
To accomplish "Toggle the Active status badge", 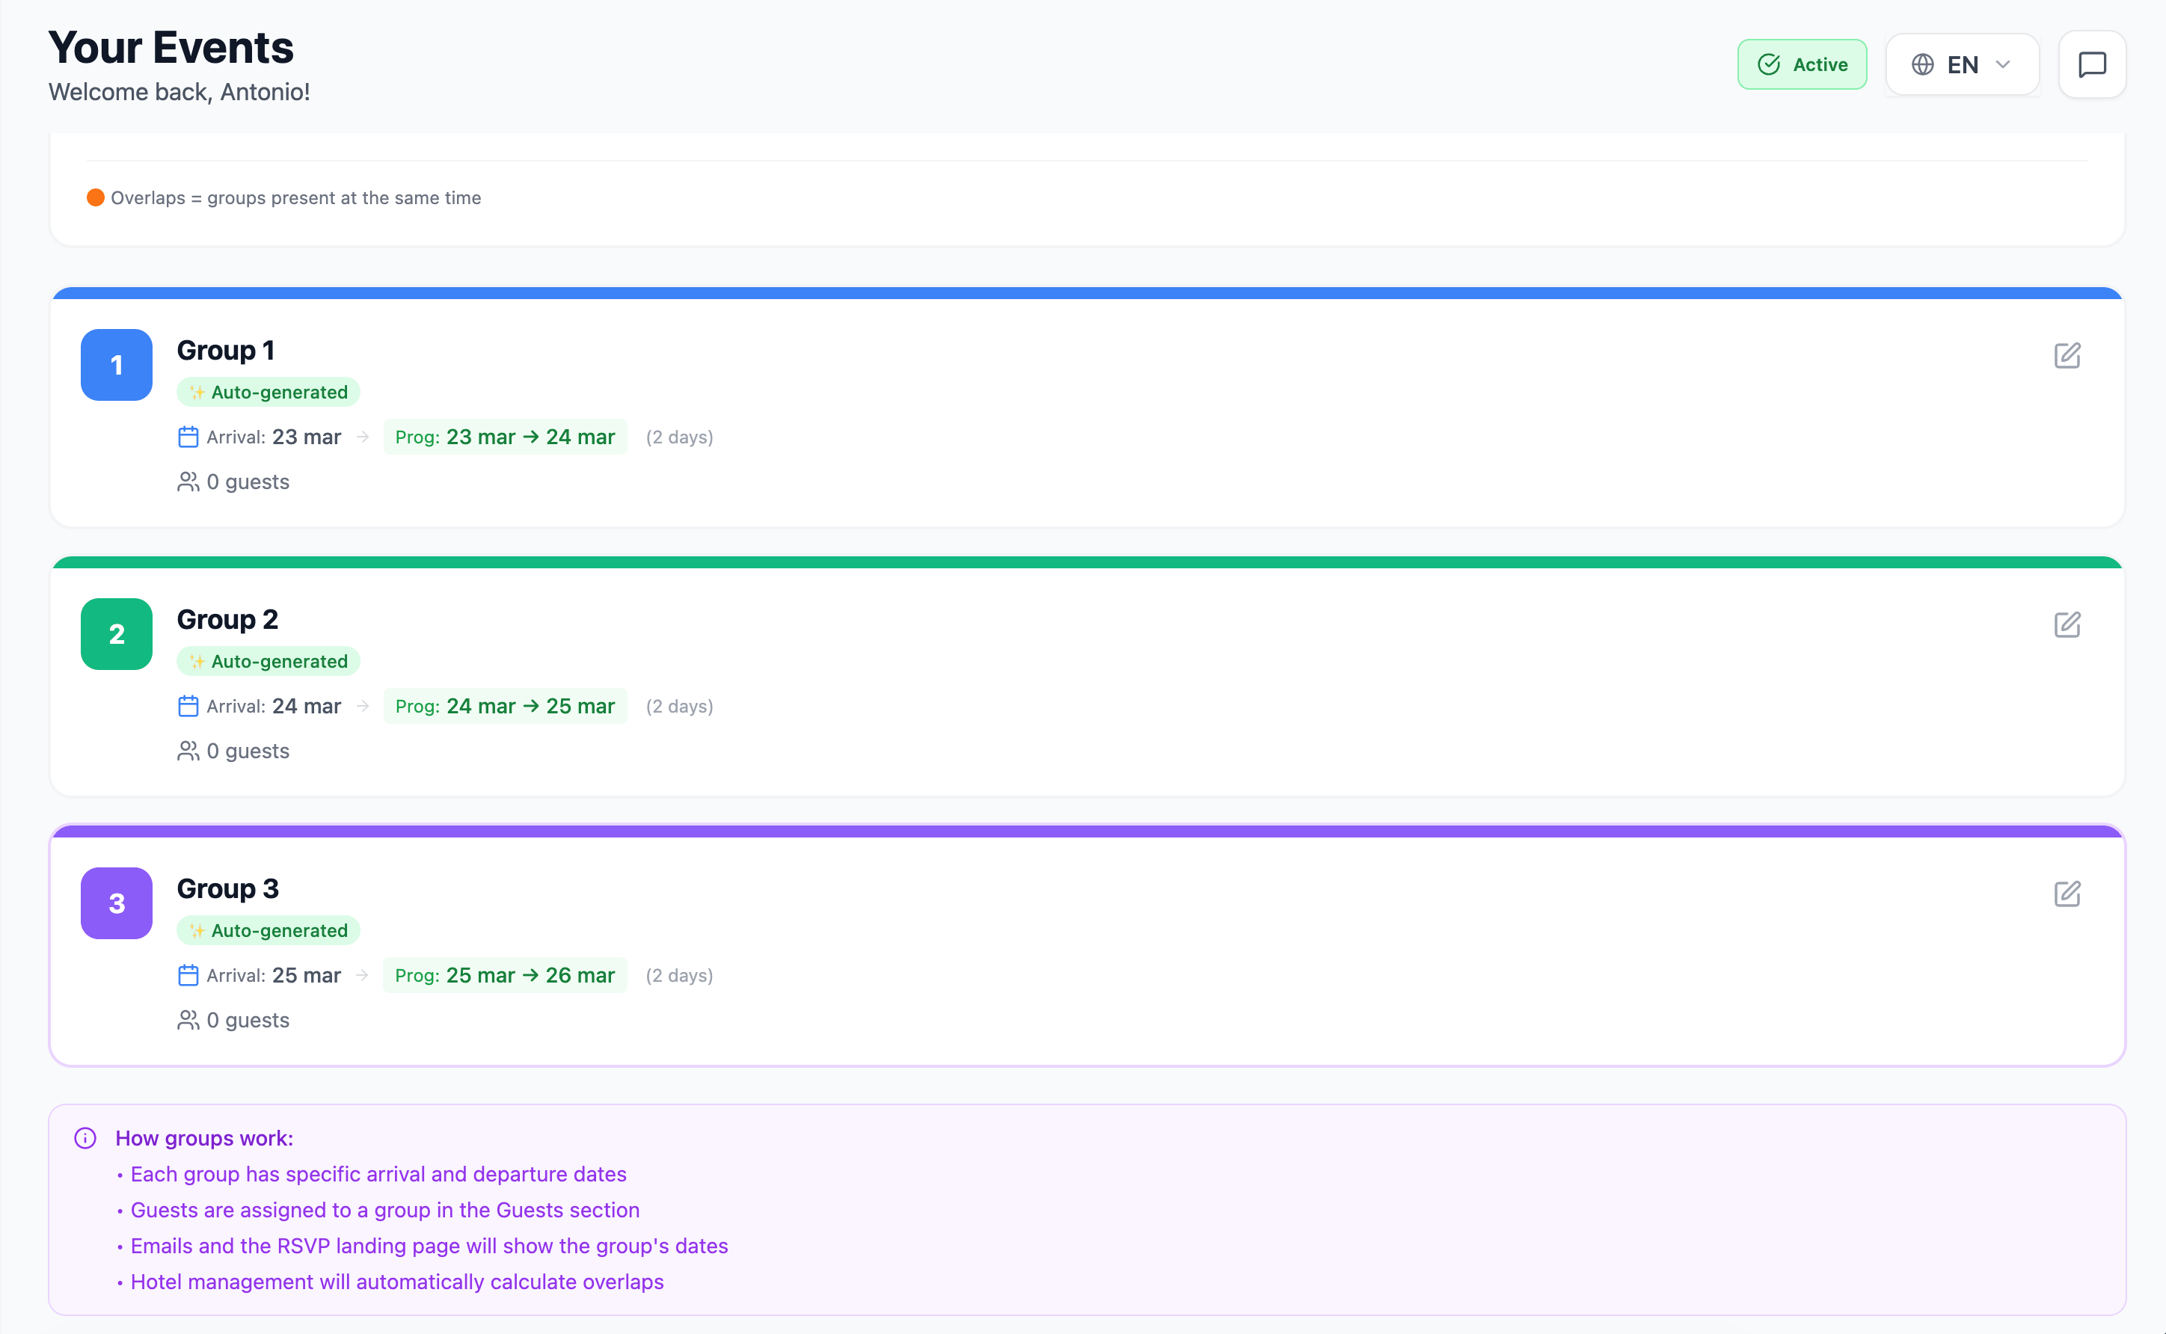I will [x=1802, y=64].
